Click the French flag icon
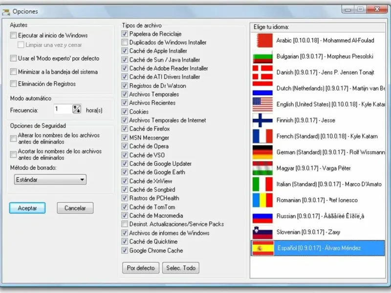 pyautogui.click(x=262, y=136)
